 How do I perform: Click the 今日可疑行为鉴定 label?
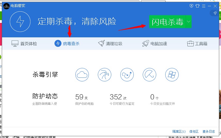122,104
